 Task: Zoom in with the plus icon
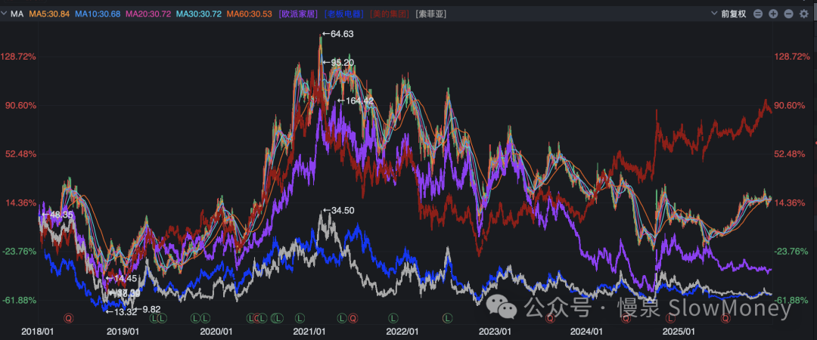point(773,14)
